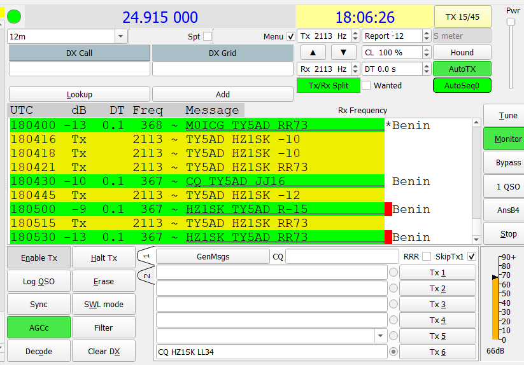Viewport: 524px width, 365px height.
Task: Select the M0ICG TY5AD RR73 decode line
Action: [x=197, y=125]
